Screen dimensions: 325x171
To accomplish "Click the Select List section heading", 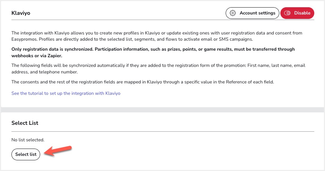I will 25,123.
